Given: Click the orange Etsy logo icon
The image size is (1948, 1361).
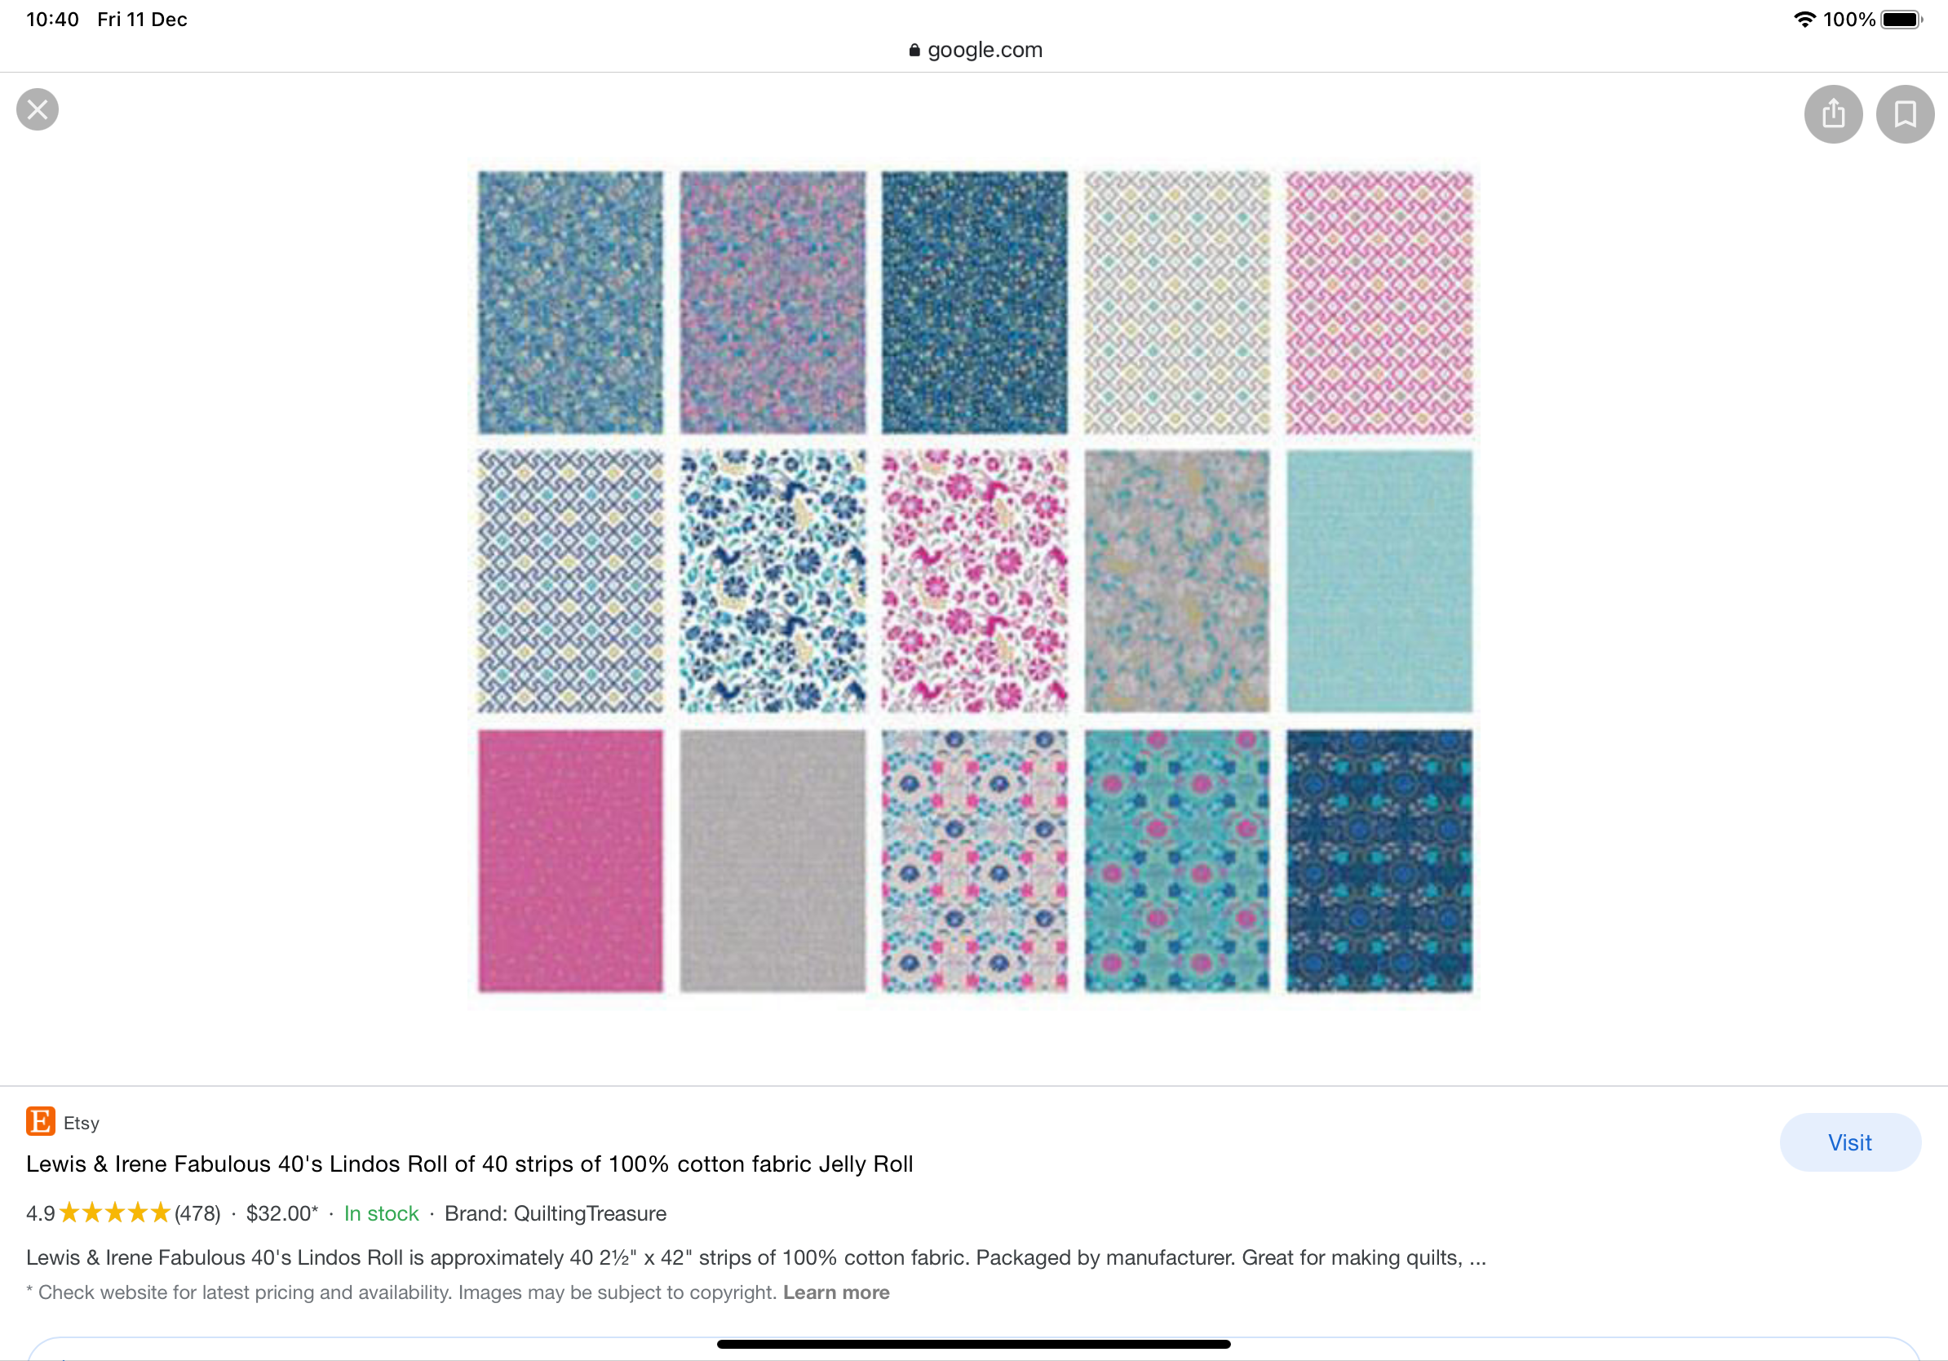Looking at the screenshot, I should 40,1121.
